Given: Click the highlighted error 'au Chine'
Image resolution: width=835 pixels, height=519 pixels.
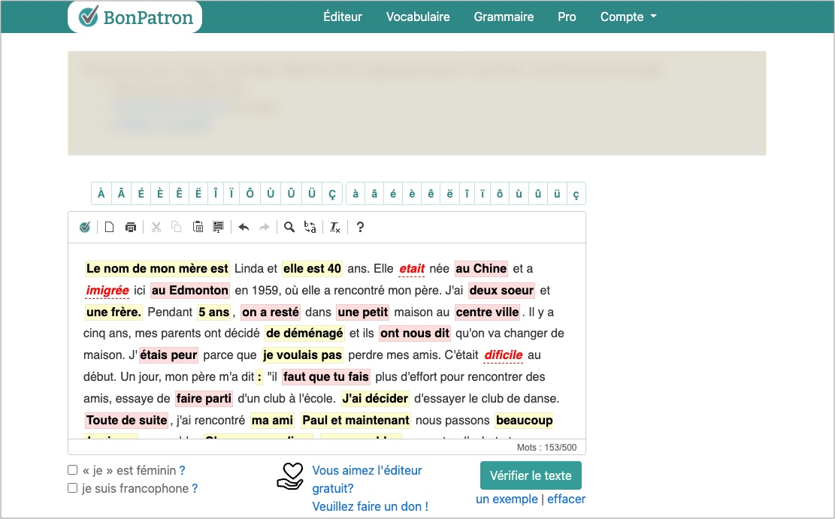Looking at the screenshot, I should point(481,269).
